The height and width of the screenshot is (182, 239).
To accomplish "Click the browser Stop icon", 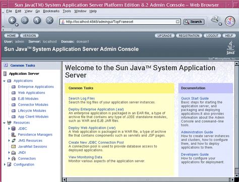I will pyautogui.click(x=49, y=21).
